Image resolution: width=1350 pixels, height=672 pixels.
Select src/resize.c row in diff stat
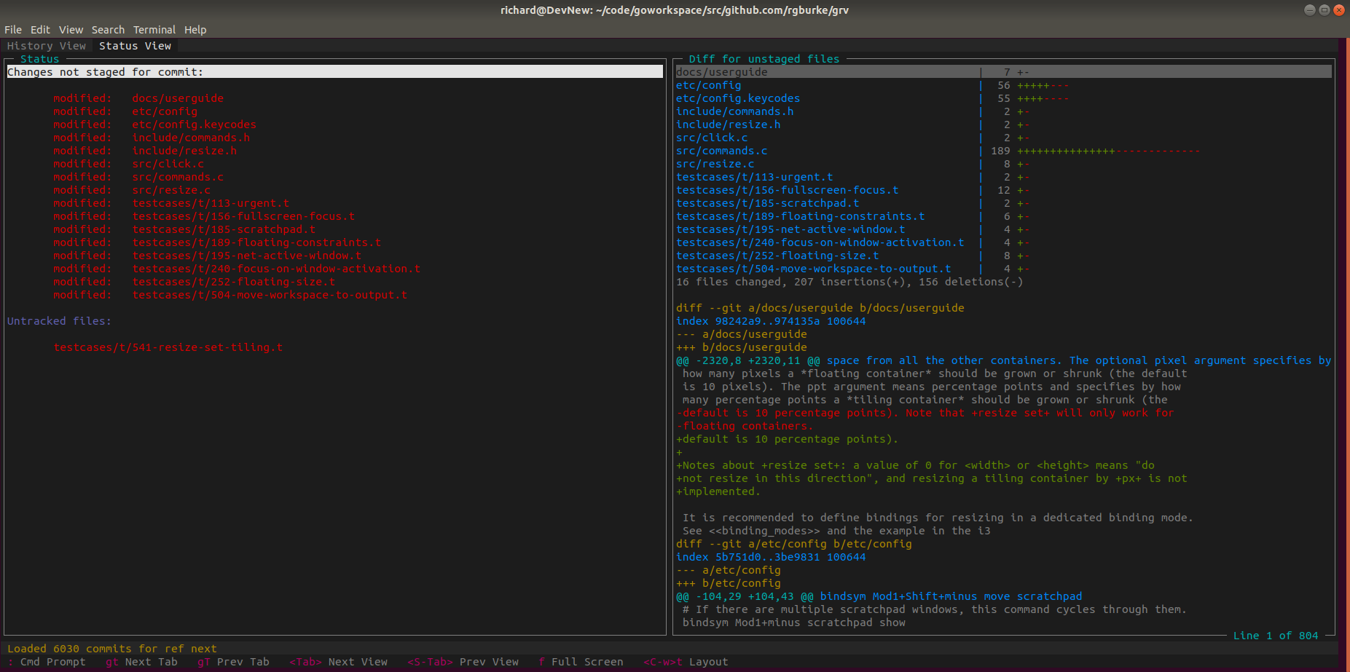(853, 164)
